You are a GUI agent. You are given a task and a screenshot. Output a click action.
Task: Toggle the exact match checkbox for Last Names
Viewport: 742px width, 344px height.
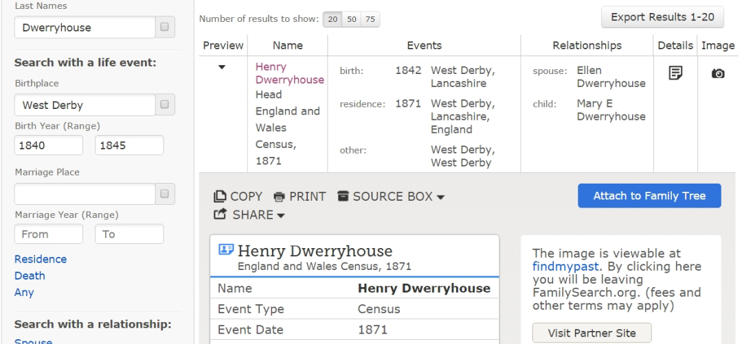(x=164, y=27)
